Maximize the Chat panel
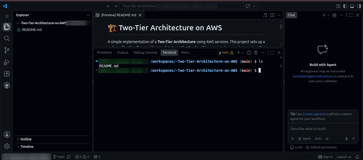The width and height of the screenshot is (363, 160). point(351,15)
